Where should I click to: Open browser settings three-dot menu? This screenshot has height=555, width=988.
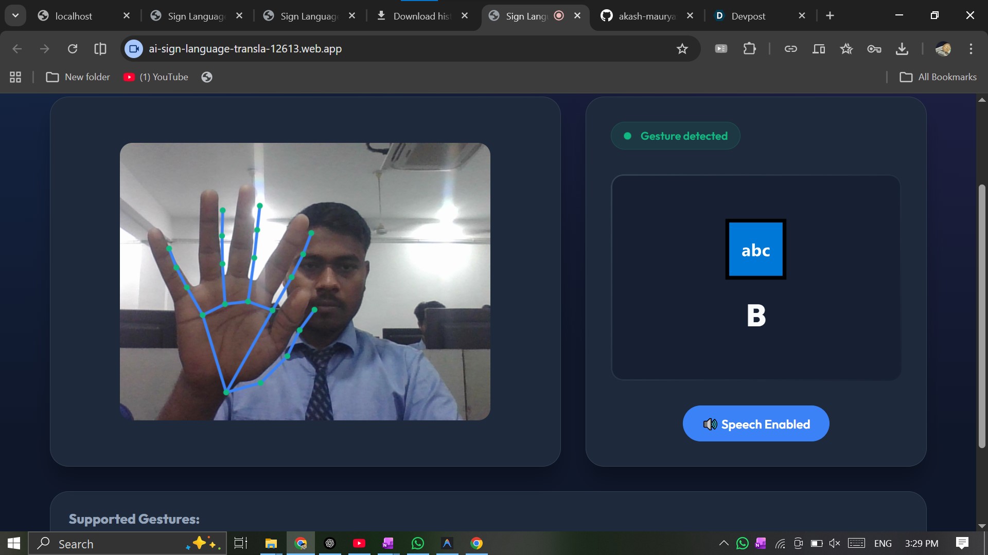(x=971, y=49)
